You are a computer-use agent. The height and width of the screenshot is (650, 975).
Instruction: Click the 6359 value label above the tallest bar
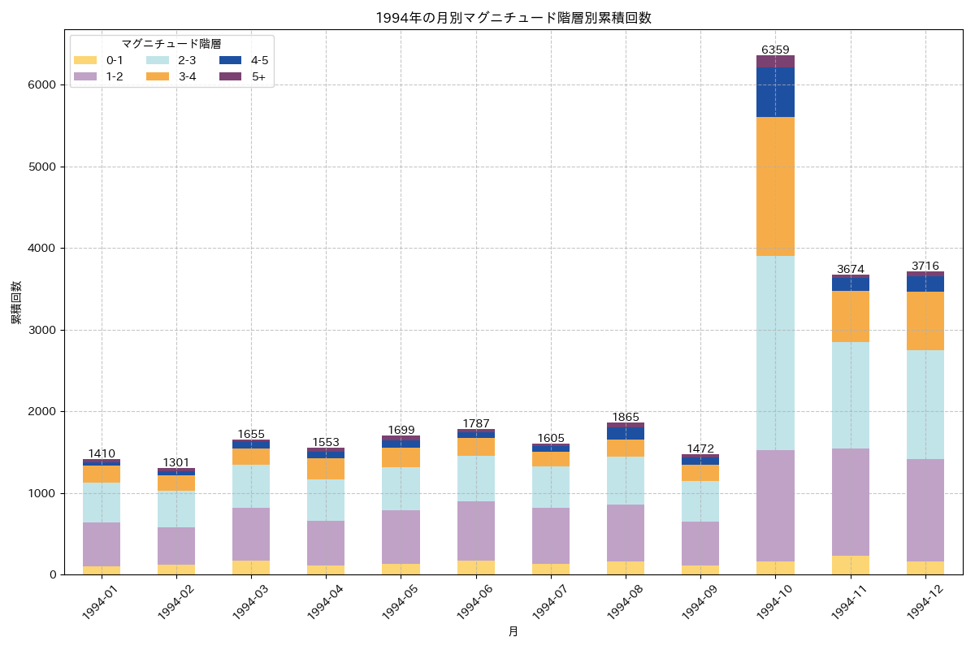tap(777, 50)
